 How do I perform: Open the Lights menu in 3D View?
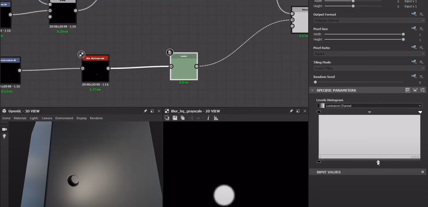(34, 118)
